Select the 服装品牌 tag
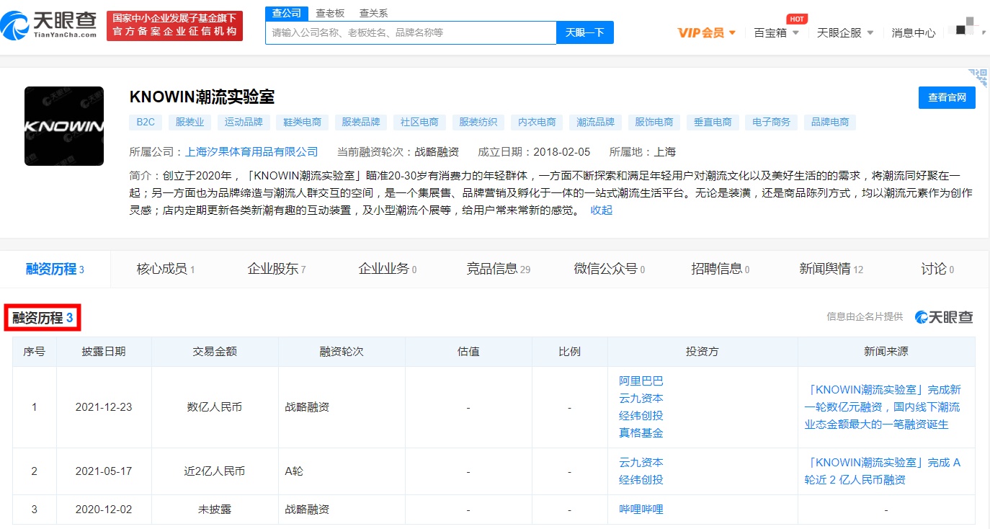The height and width of the screenshot is (529, 990). click(x=361, y=122)
